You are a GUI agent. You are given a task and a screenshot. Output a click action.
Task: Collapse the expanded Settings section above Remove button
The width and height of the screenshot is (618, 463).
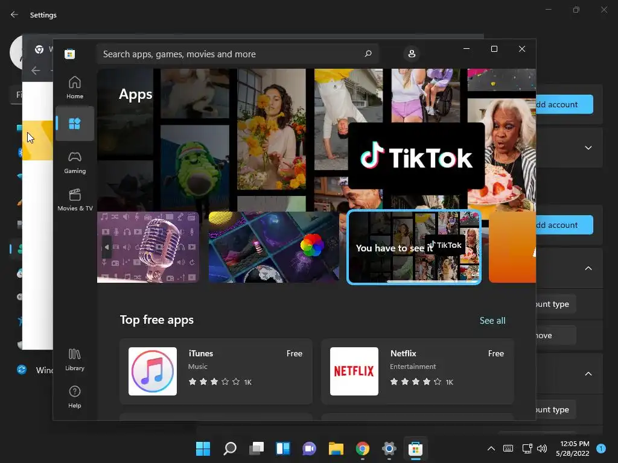click(x=588, y=268)
